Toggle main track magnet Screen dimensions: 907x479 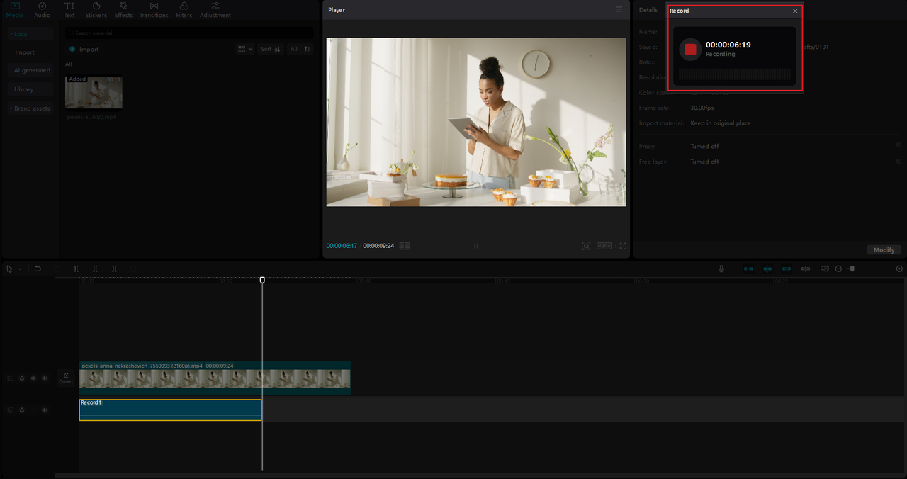tap(748, 269)
